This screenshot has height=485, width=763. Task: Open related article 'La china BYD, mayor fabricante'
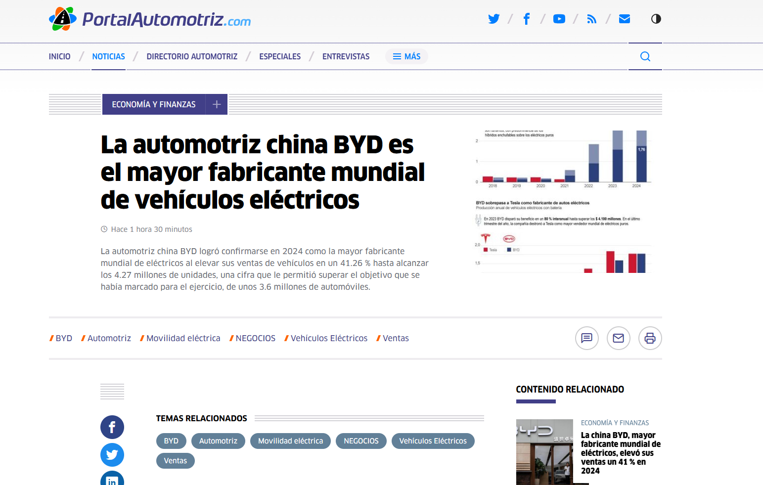pyautogui.click(x=621, y=453)
